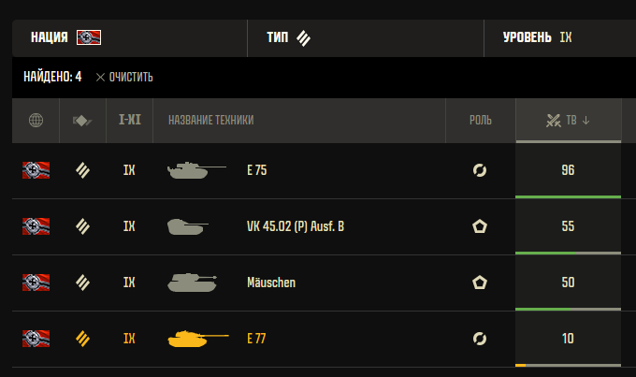Click the E 77 premium heavy type icon

pos(82,339)
